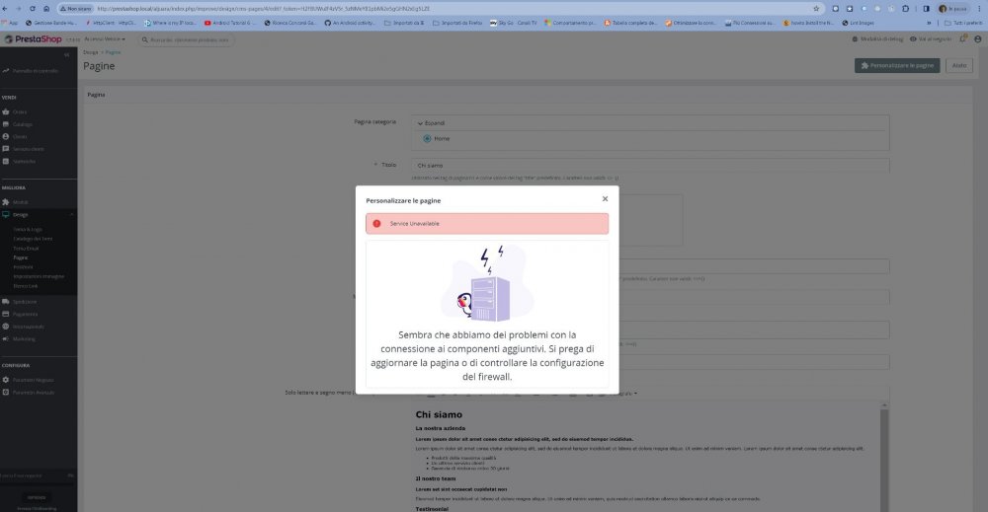Click the Catalogo store icon

(6, 124)
